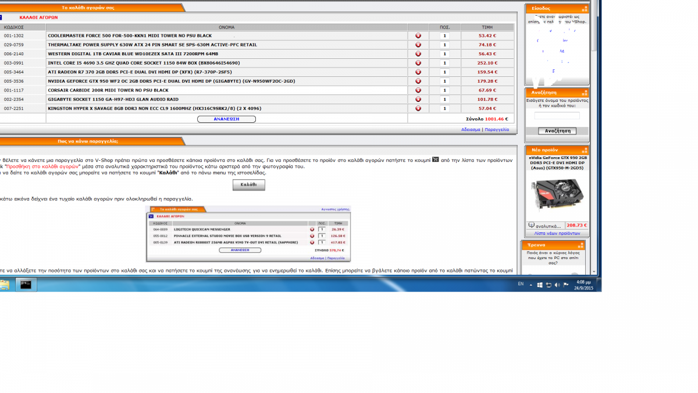Click the Καλάθι button in instructions
Viewport: 698px width, 393px height.
tap(249, 185)
